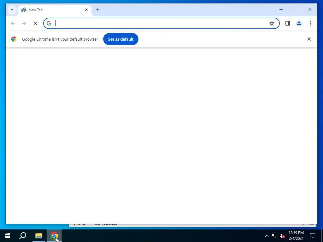Open Chrome's three-dot menu

(310, 23)
